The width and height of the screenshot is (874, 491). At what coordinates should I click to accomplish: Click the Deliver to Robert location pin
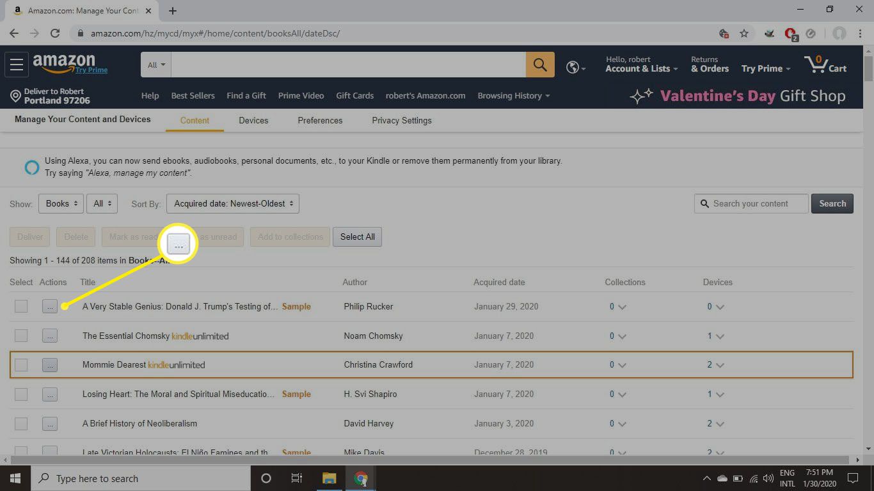(16, 97)
